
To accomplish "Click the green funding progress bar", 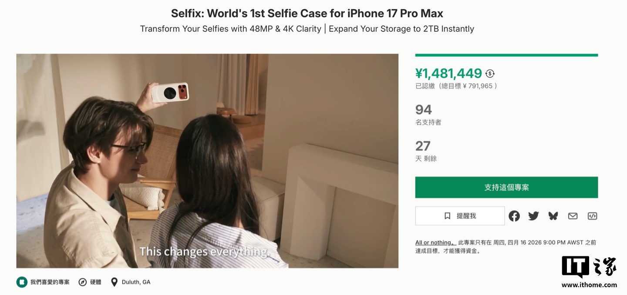I will [x=506, y=55].
